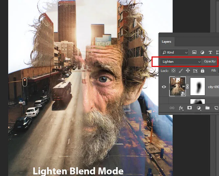
Task: Lock position move icon
Action: click(x=188, y=71)
